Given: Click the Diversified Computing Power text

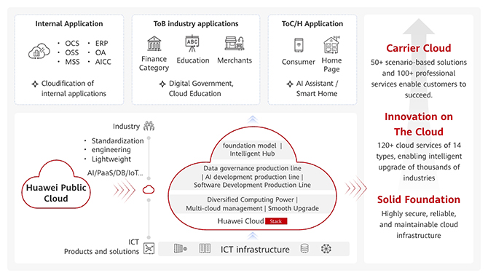Looking at the screenshot, I should [251, 199].
